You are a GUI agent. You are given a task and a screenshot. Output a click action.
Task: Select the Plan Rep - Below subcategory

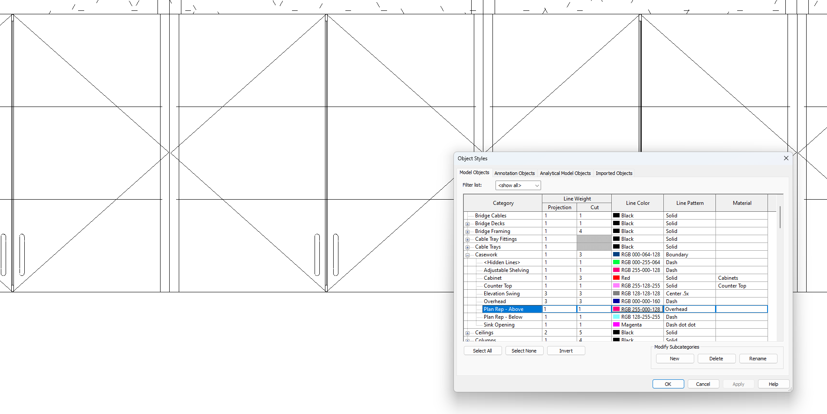click(503, 317)
